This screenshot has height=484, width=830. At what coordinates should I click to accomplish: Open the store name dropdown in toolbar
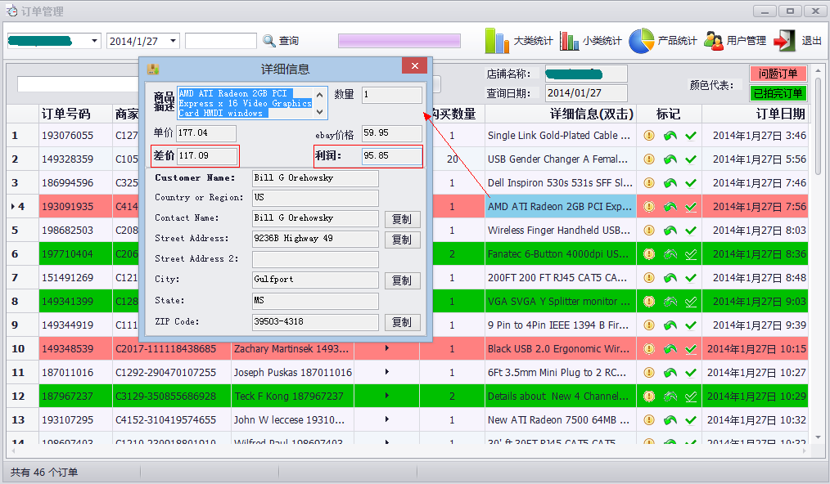[94, 41]
